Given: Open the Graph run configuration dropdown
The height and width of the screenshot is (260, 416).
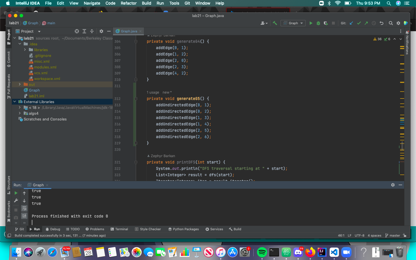Looking at the screenshot, I should (x=293, y=23).
